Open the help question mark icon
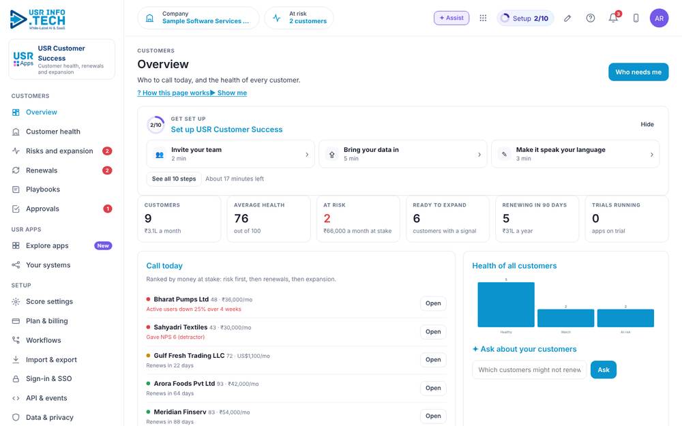The height and width of the screenshot is (426, 682). 590,18
